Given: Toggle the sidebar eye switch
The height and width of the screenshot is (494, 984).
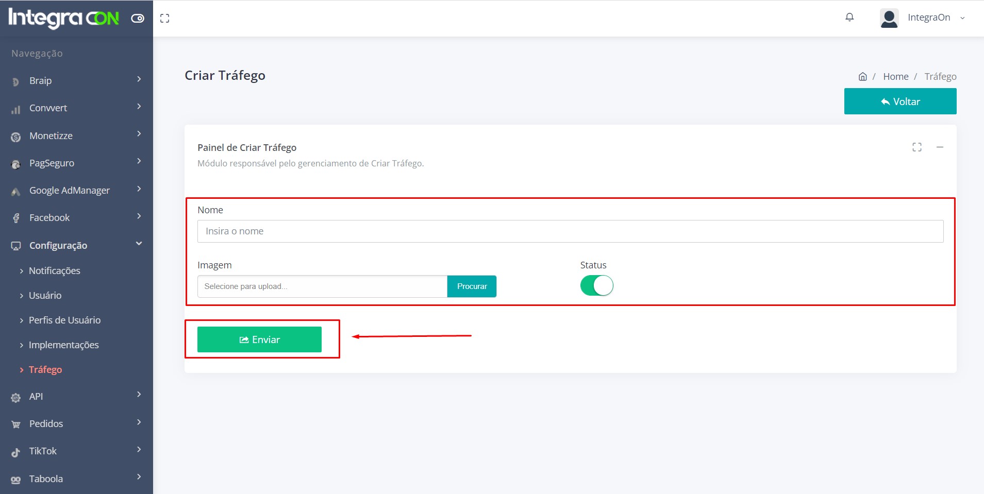Looking at the screenshot, I should pyautogui.click(x=138, y=19).
